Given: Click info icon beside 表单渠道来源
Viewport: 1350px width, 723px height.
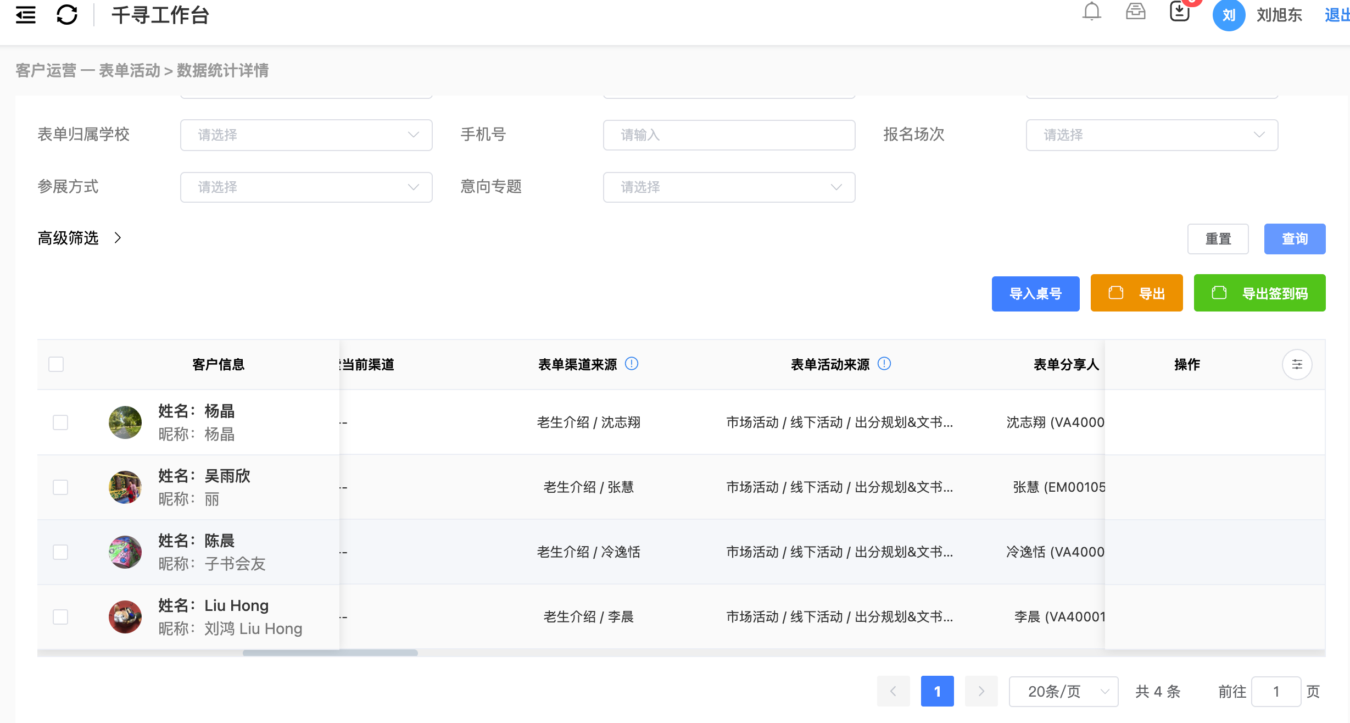Looking at the screenshot, I should [x=632, y=364].
